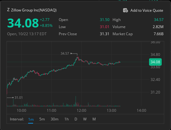Click the Prev Close label
The height and width of the screenshot is (130, 171).
[x=68, y=34]
